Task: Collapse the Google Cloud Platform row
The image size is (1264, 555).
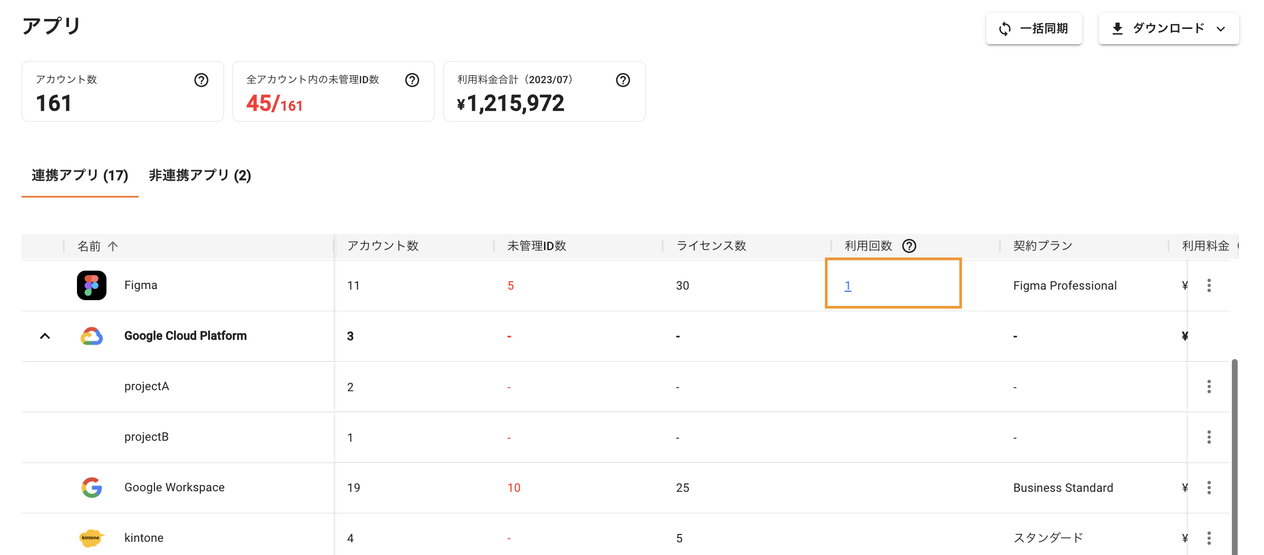Action: coord(45,336)
